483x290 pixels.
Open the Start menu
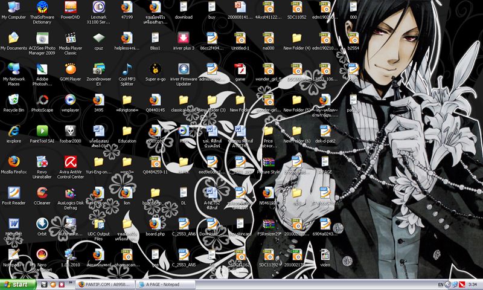[x=18, y=285]
